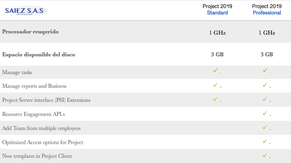Click Professional checkmark for Add Team row

[265, 127]
